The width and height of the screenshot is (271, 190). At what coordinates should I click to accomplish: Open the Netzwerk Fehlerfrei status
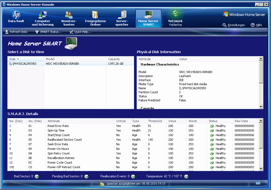pos(175,18)
